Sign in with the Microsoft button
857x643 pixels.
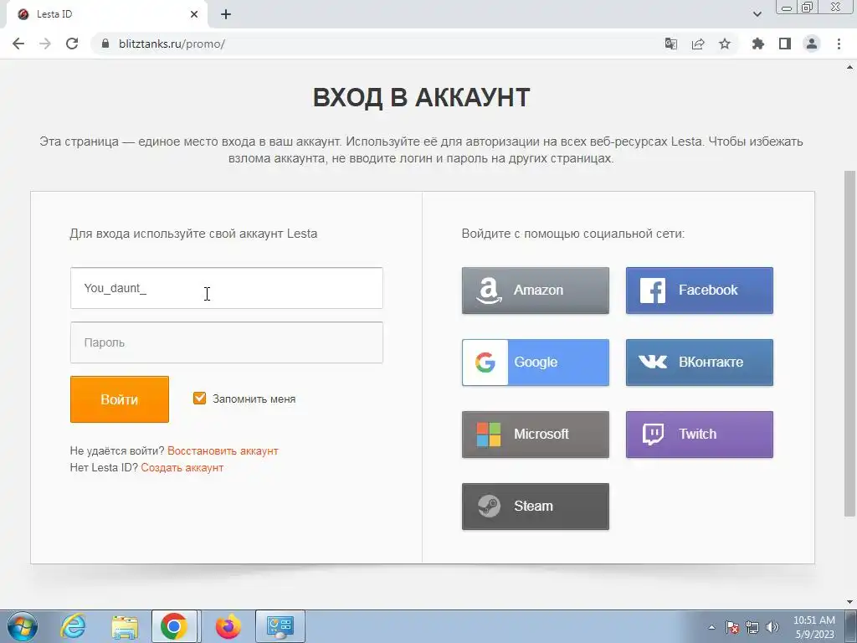click(x=535, y=435)
